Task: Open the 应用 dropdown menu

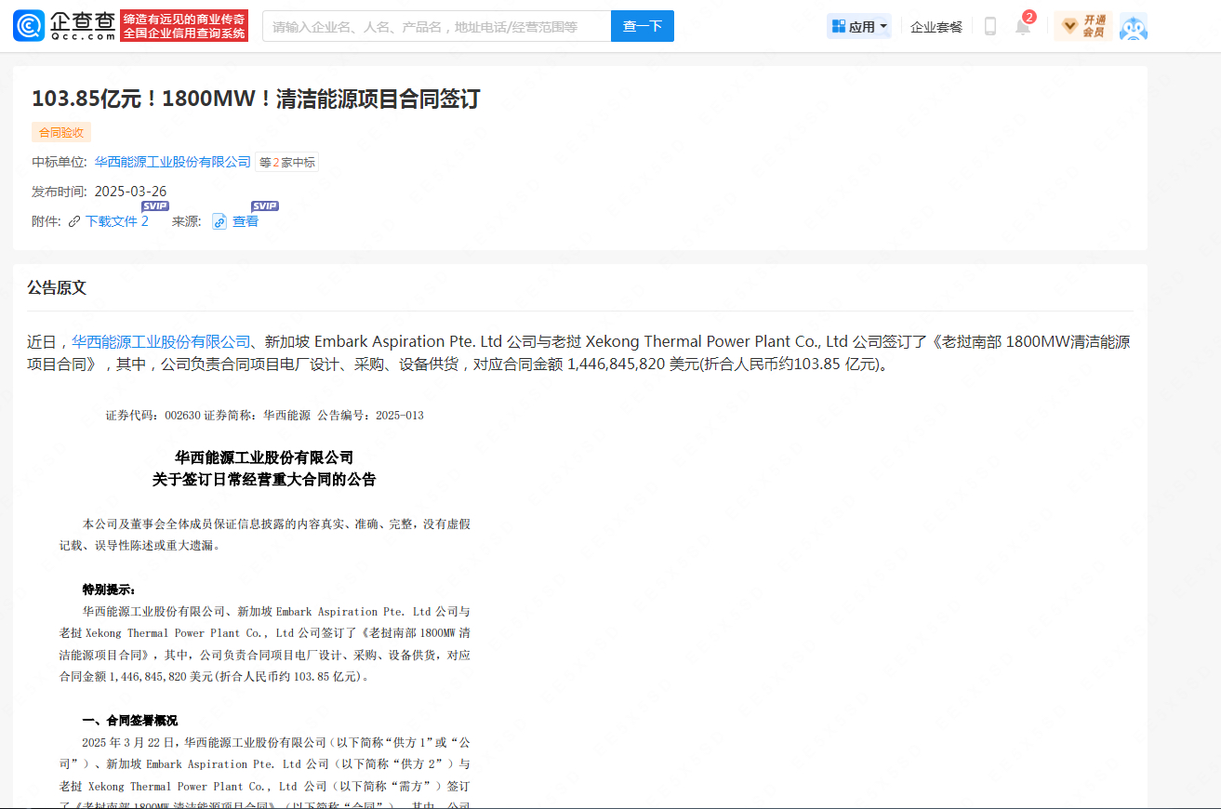Action: coord(859,26)
